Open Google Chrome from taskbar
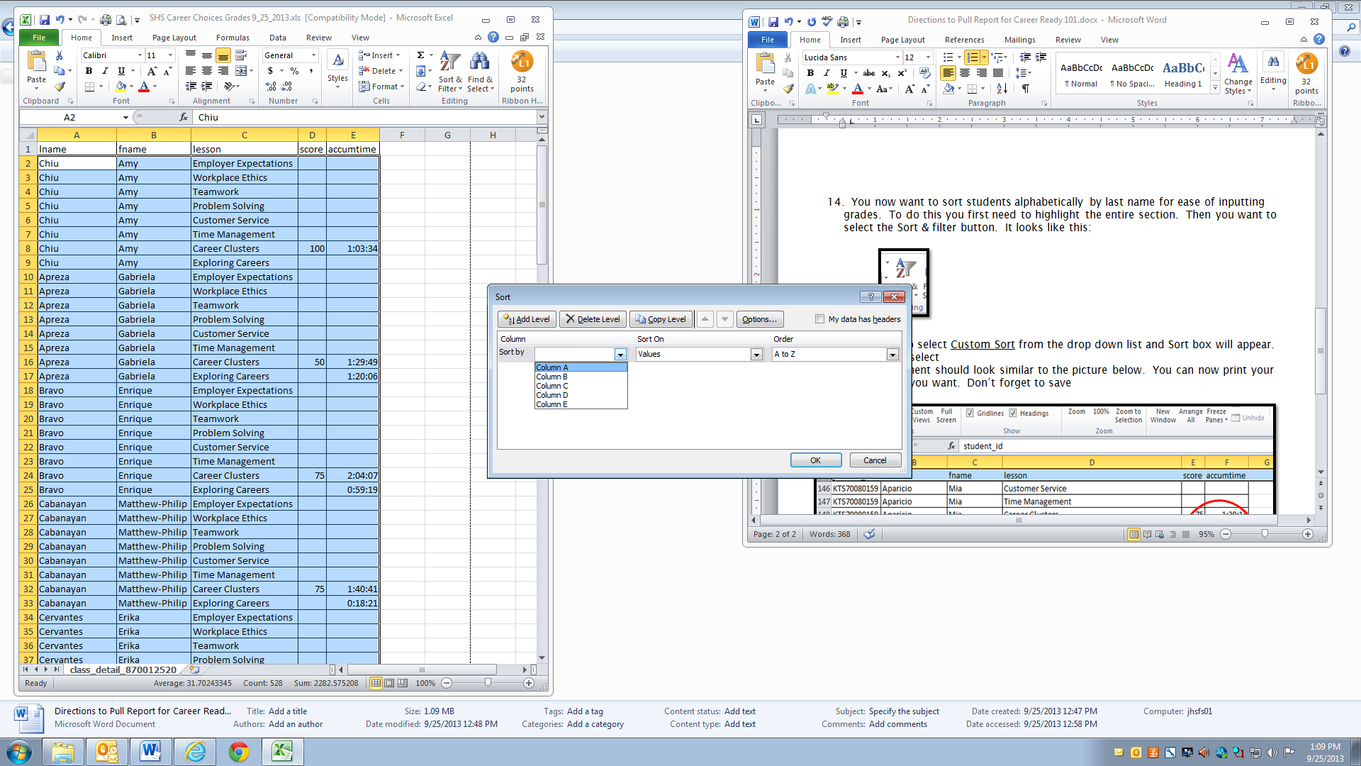This screenshot has height=766, width=1361. [239, 752]
